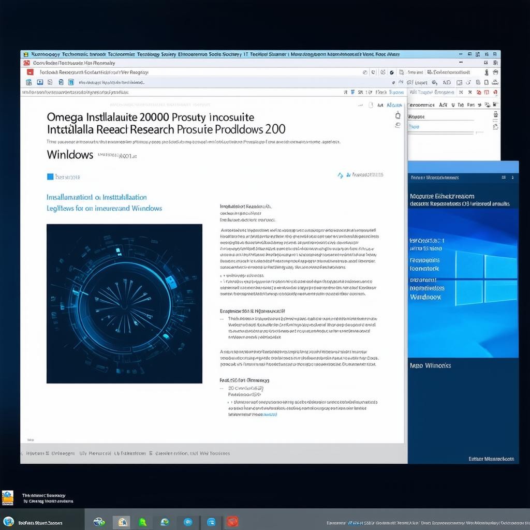Click the blue link beside the arrow icon
The image size is (530, 530).
pos(367,175)
